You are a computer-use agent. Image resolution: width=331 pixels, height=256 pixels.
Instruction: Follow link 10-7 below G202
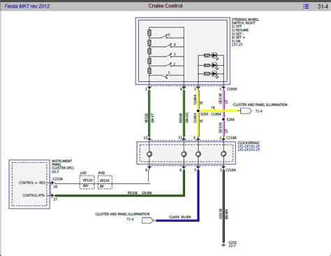tap(232, 246)
